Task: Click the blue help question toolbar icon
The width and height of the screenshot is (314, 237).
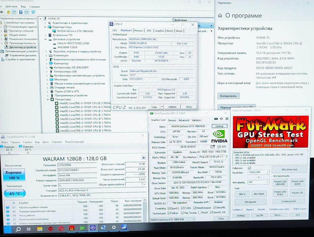Action: pos(21,12)
